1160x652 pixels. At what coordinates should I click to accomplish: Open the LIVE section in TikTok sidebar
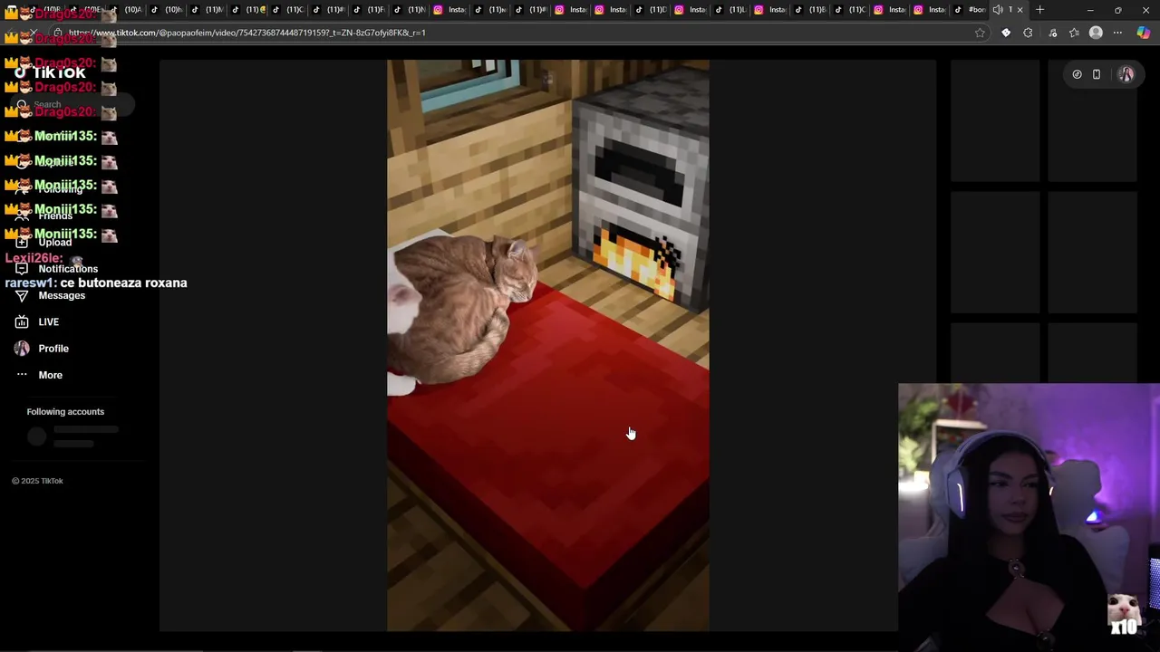(48, 321)
